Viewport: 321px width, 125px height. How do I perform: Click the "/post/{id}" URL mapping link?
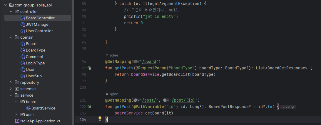tap(183, 100)
